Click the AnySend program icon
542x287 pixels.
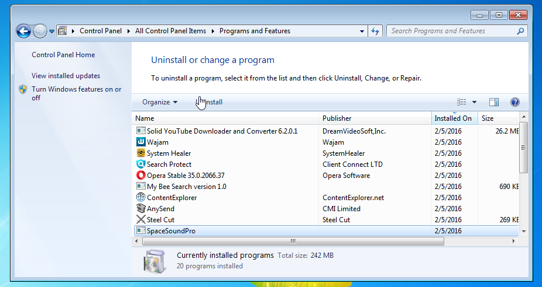pyautogui.click(x=140, y=208)
